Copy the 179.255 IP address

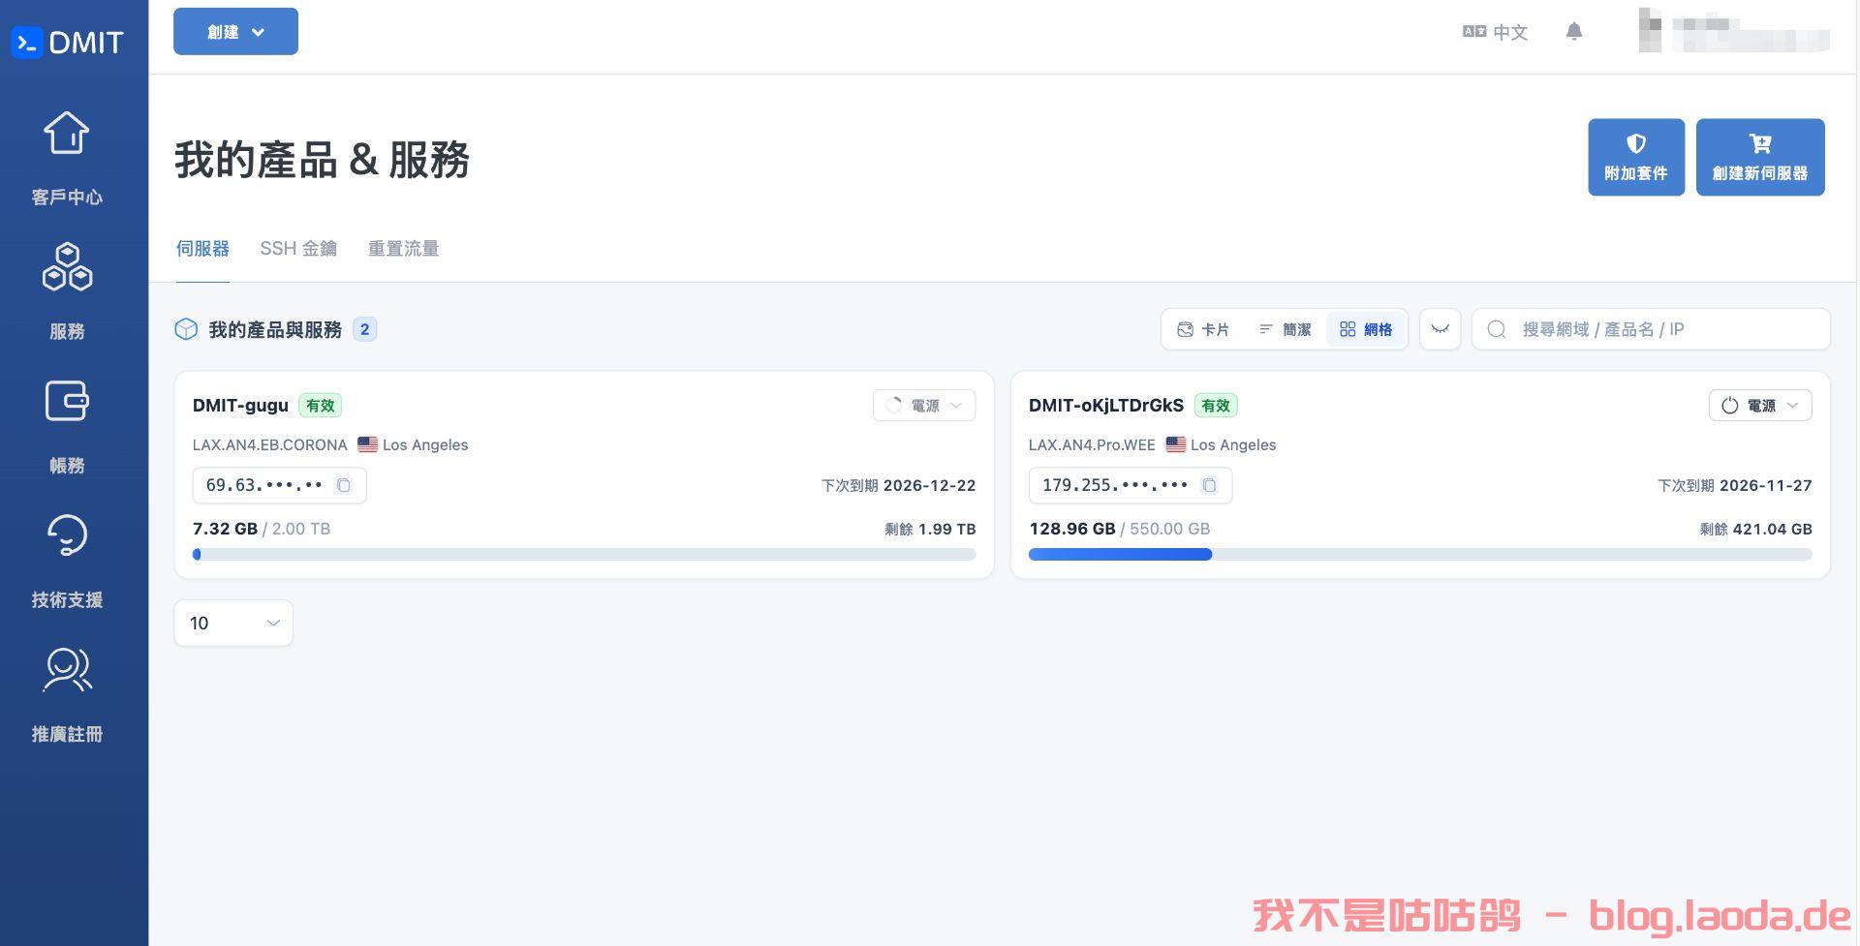[x=1209, y=485]
